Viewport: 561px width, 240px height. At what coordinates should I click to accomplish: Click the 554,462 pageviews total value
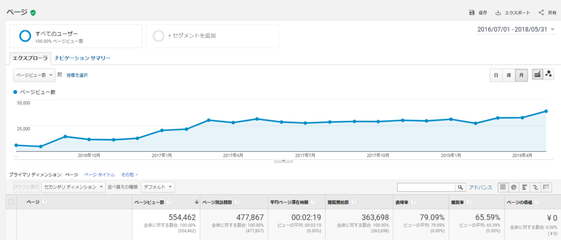[182, 218]
